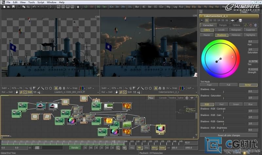Toggle the loop playback button
Viewport: 262px width, 155px height.
pyautogui.click(x=118, y=148)
